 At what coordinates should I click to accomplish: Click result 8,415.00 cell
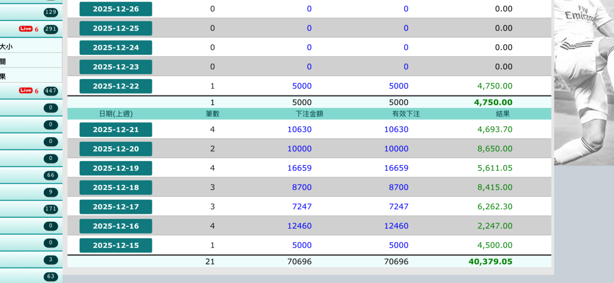(495, 188)
